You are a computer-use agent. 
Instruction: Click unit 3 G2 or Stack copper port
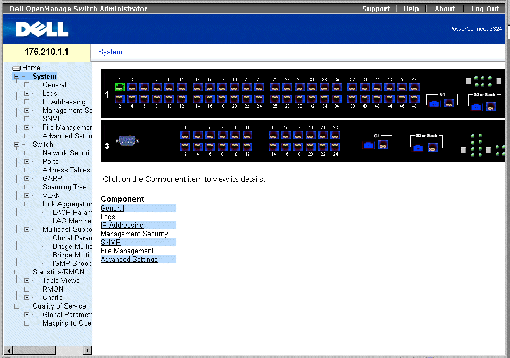(x=432, y=147)
